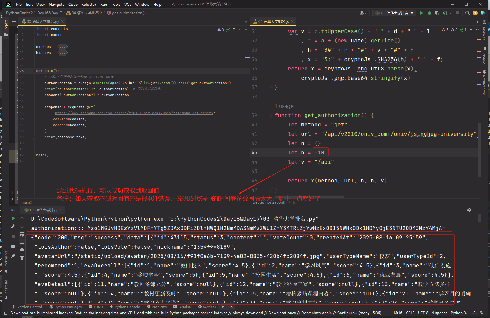The width and height of the screenshot is (490, 318).
Task: Toggle the Structure tool window
Action: point(6,289)
